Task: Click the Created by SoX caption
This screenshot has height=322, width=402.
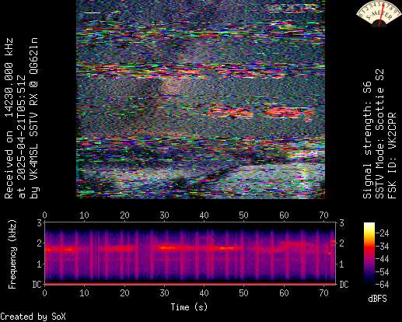Action: point(33,317)
